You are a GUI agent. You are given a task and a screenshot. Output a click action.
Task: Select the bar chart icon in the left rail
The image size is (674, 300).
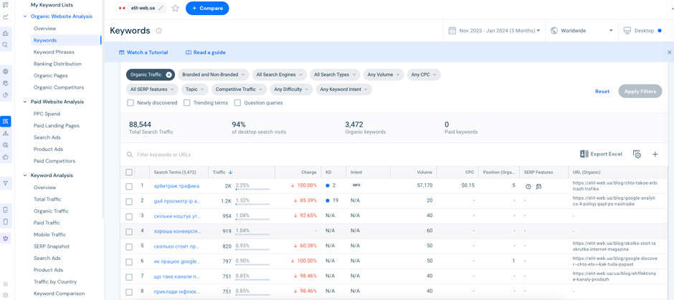(5, 33)
